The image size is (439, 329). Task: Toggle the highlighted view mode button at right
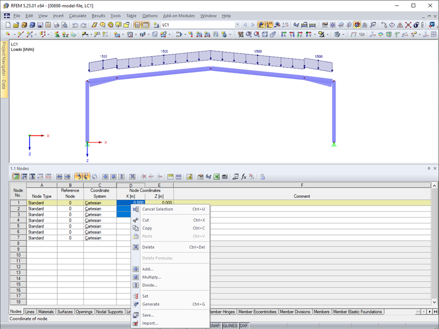[x=357, y=25]
